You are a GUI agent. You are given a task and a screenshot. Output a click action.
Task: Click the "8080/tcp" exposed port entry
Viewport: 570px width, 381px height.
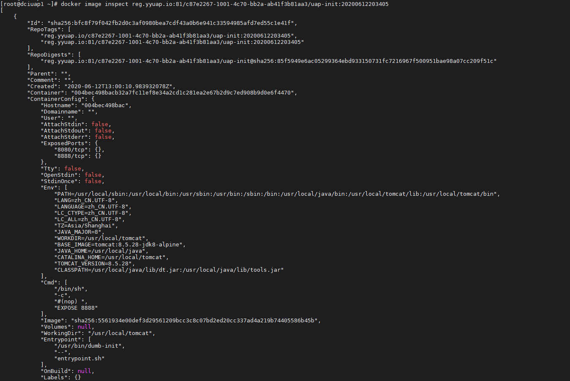71,150
